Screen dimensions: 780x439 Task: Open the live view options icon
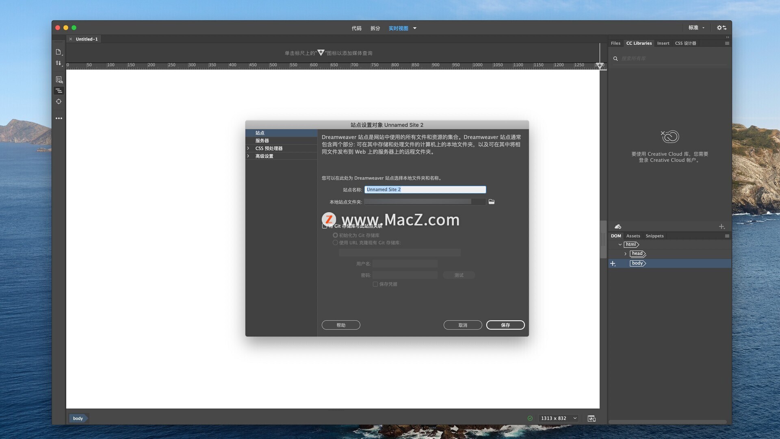(59, 80)
